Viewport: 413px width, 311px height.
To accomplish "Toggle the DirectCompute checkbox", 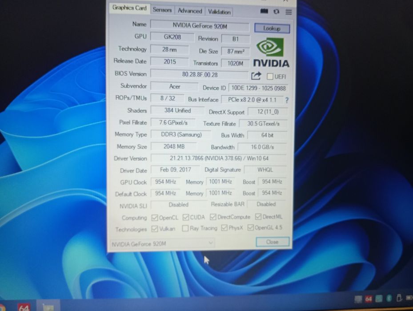I will tap(213, 217).
